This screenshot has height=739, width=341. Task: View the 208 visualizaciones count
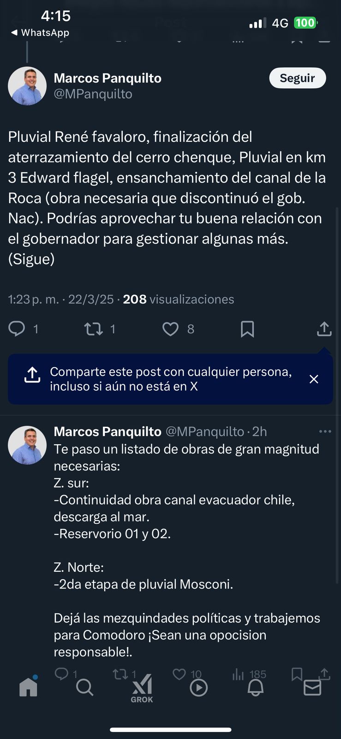[x=178, y=299]
